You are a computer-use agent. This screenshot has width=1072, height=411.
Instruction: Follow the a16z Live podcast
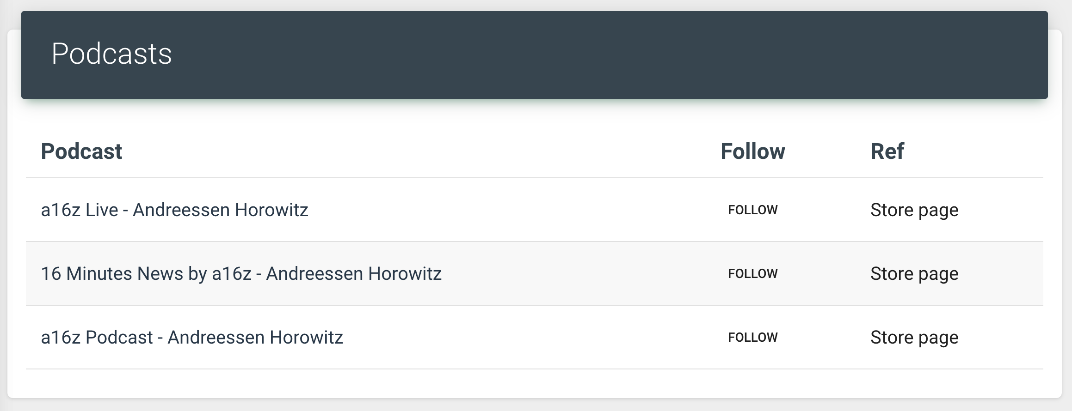(752, 210)
